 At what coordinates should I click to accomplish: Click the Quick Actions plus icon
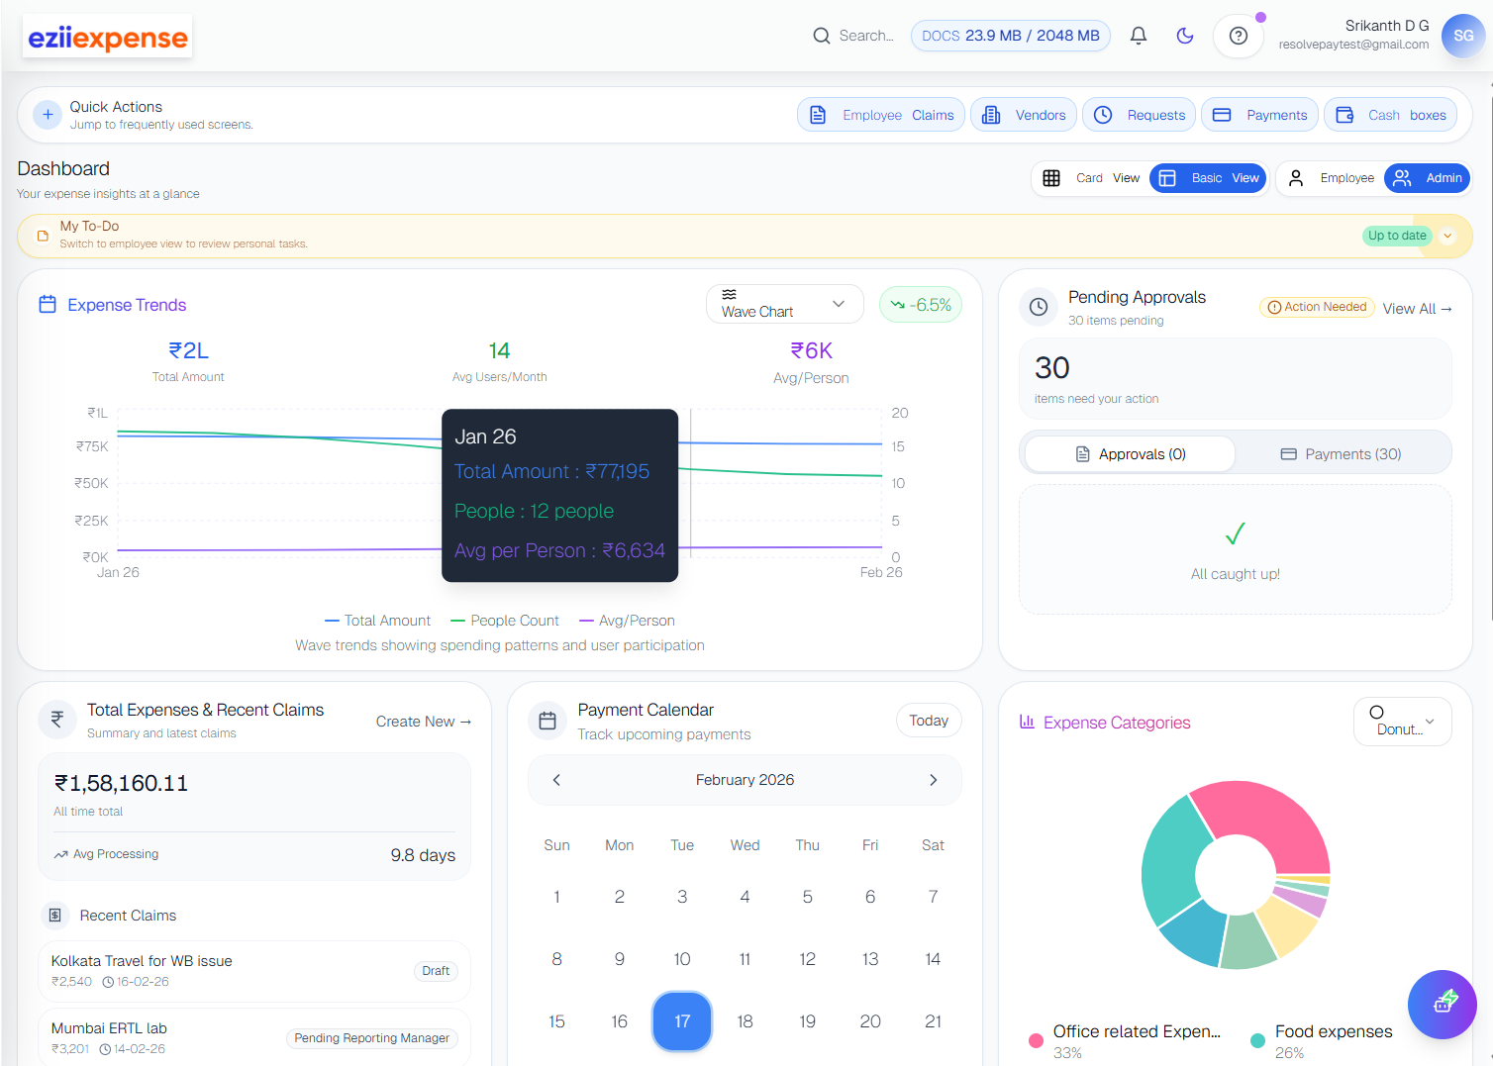coord(48,115)
